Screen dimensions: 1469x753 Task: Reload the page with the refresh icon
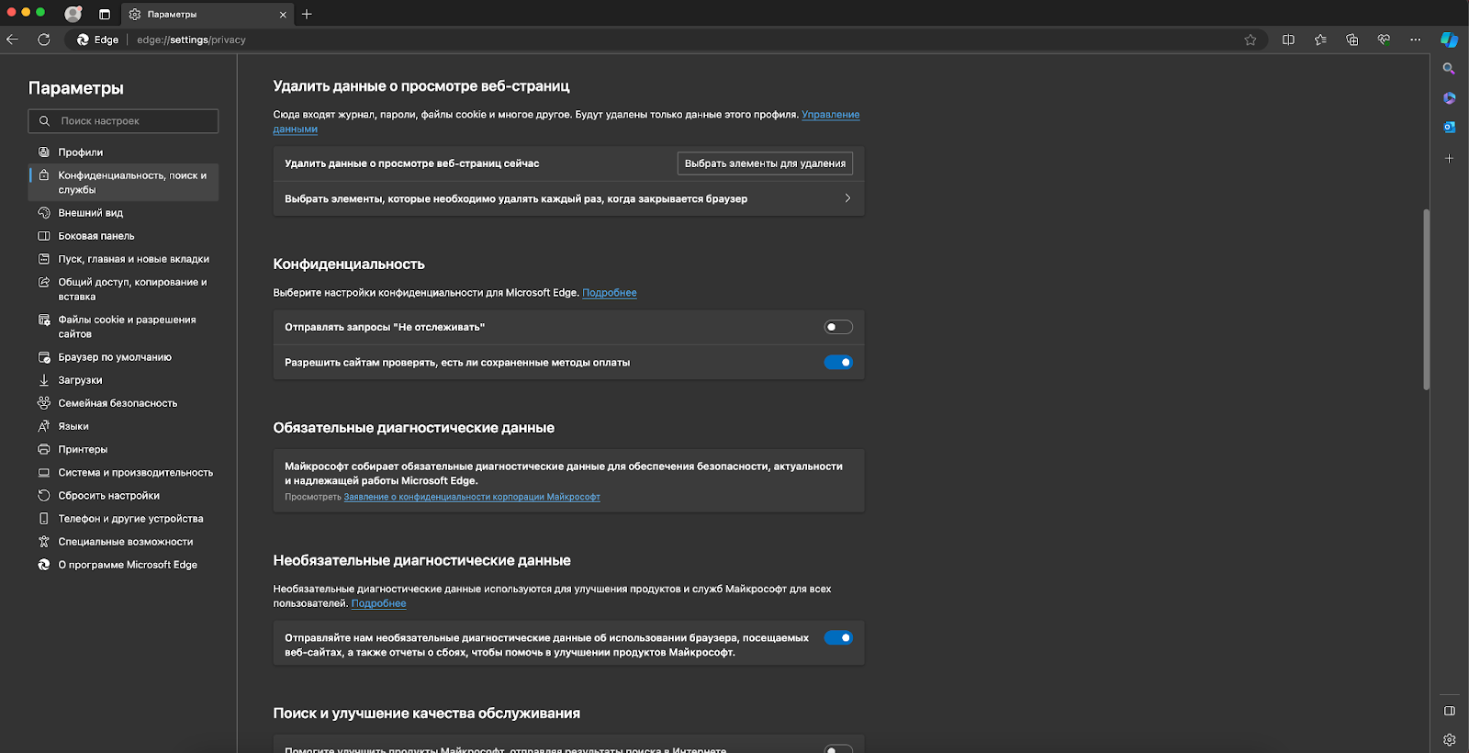pyautogui.click(x=43, y=39)
